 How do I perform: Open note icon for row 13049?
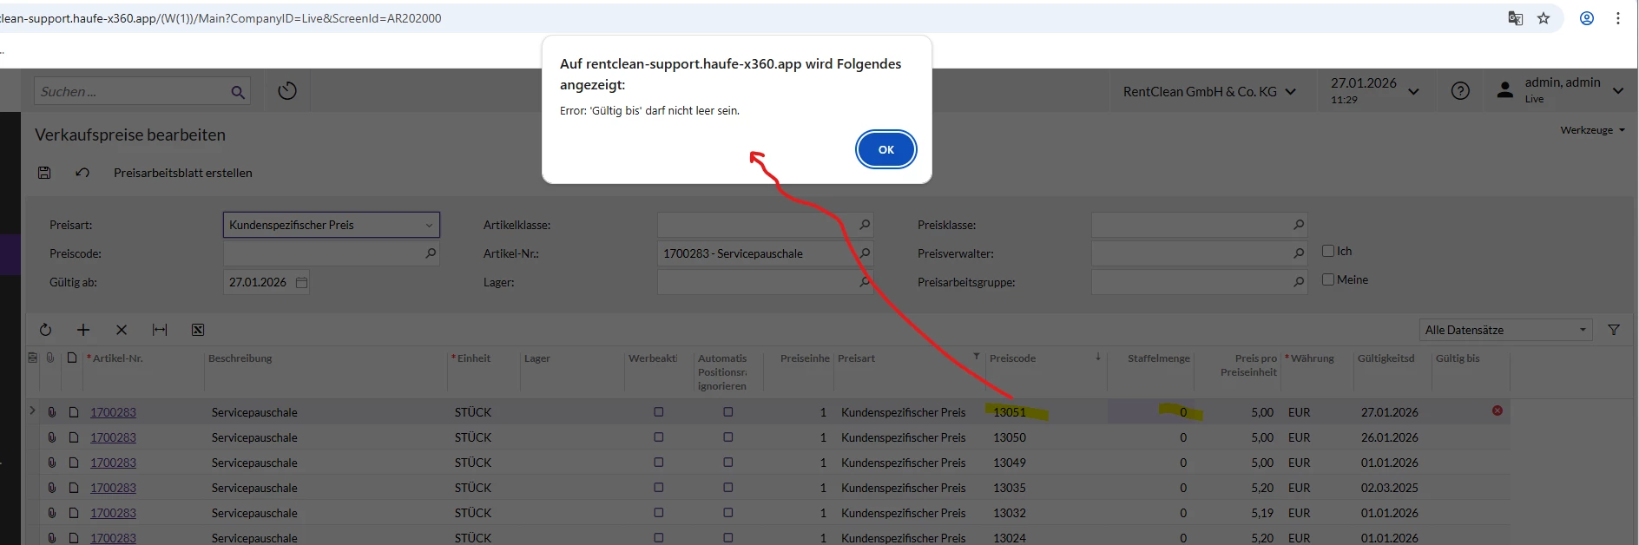click(x=74, y=463)
